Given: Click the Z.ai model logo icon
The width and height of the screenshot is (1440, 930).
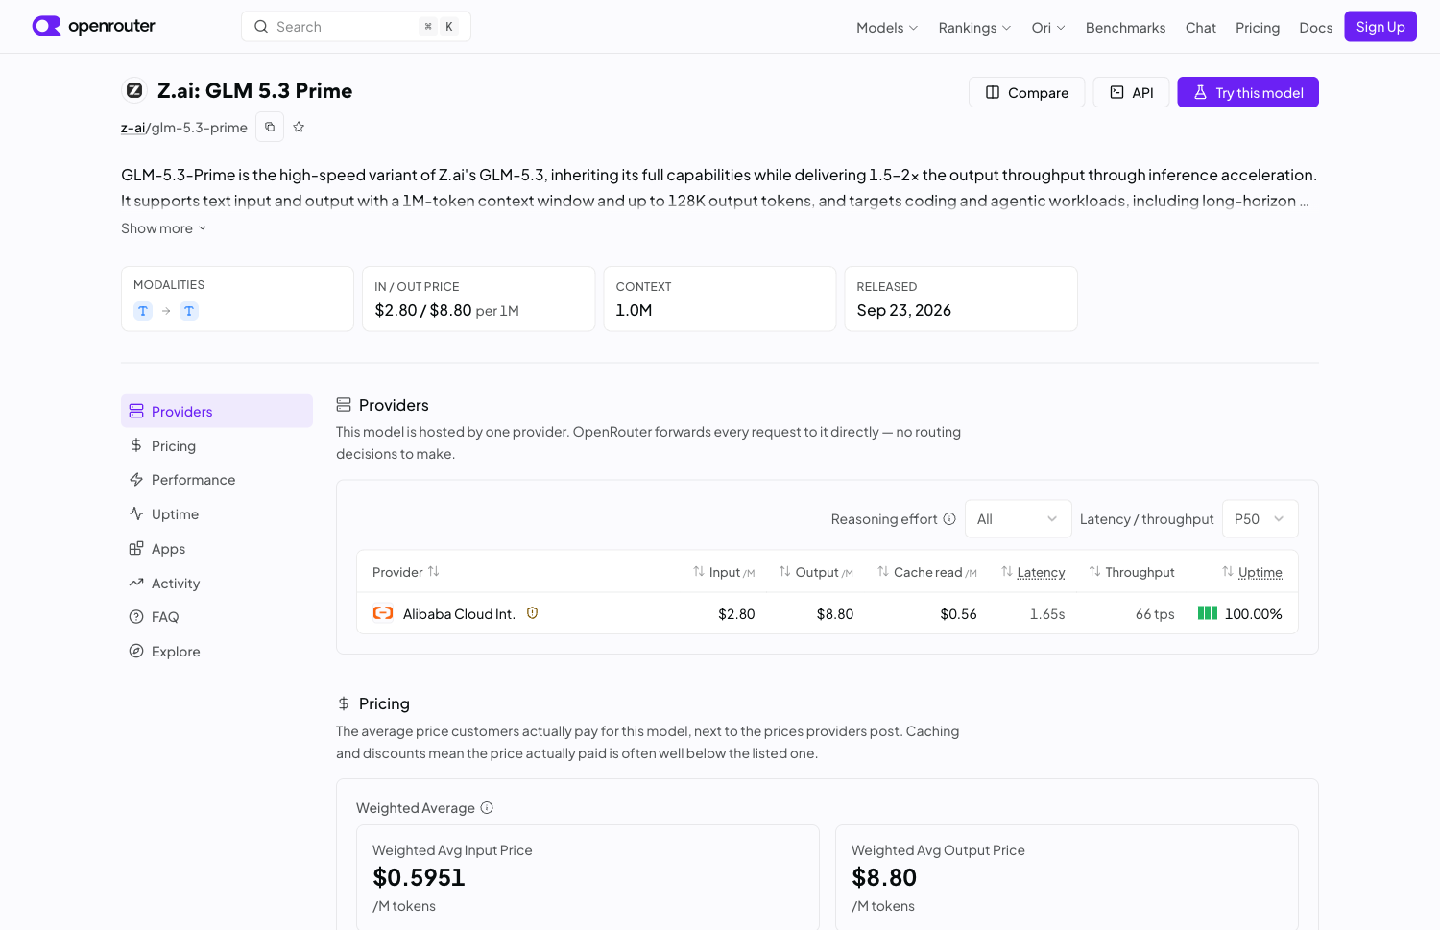Looking at the screenshot, I should pos(134,90).
